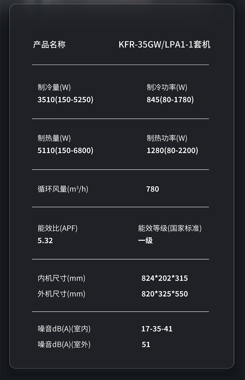Screen dimensions: 245x380
Task: Select the heating power value 1280(80-2200)
Action: [172, 150]
